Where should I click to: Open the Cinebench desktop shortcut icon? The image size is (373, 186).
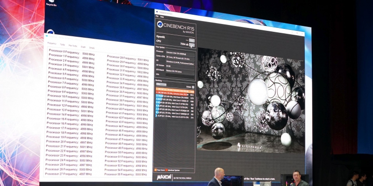(x=51, y=31)
